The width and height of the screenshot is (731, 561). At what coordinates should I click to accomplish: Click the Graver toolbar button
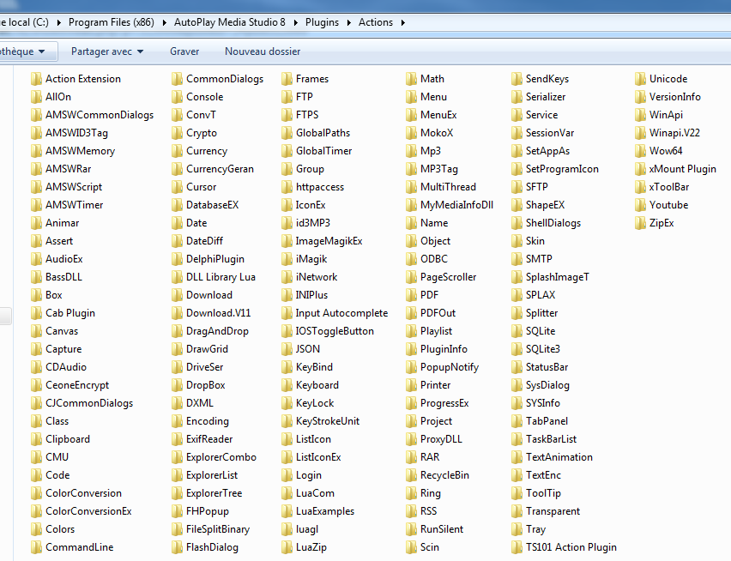point(184,51)
